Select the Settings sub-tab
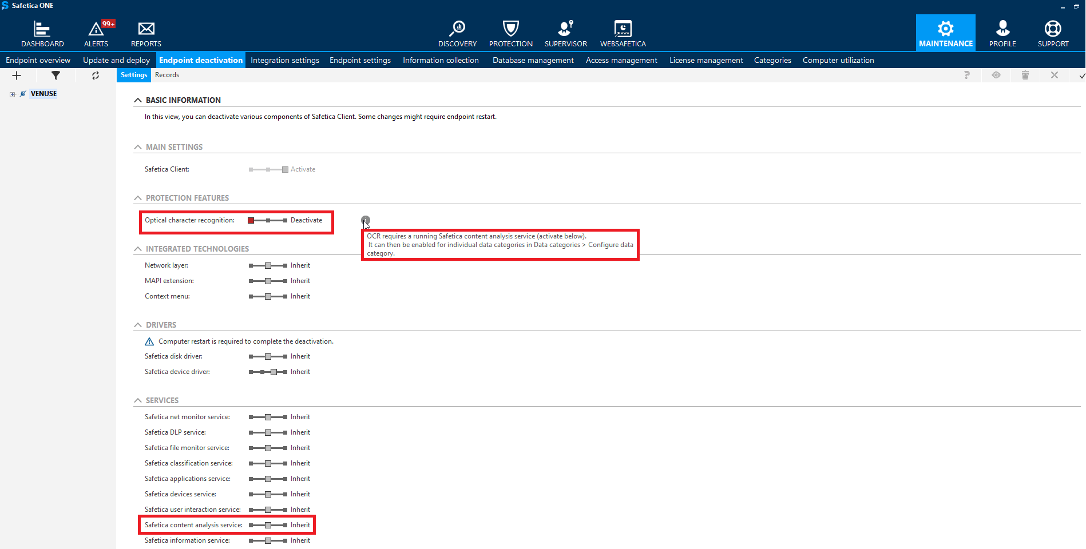 pos(134,75)
